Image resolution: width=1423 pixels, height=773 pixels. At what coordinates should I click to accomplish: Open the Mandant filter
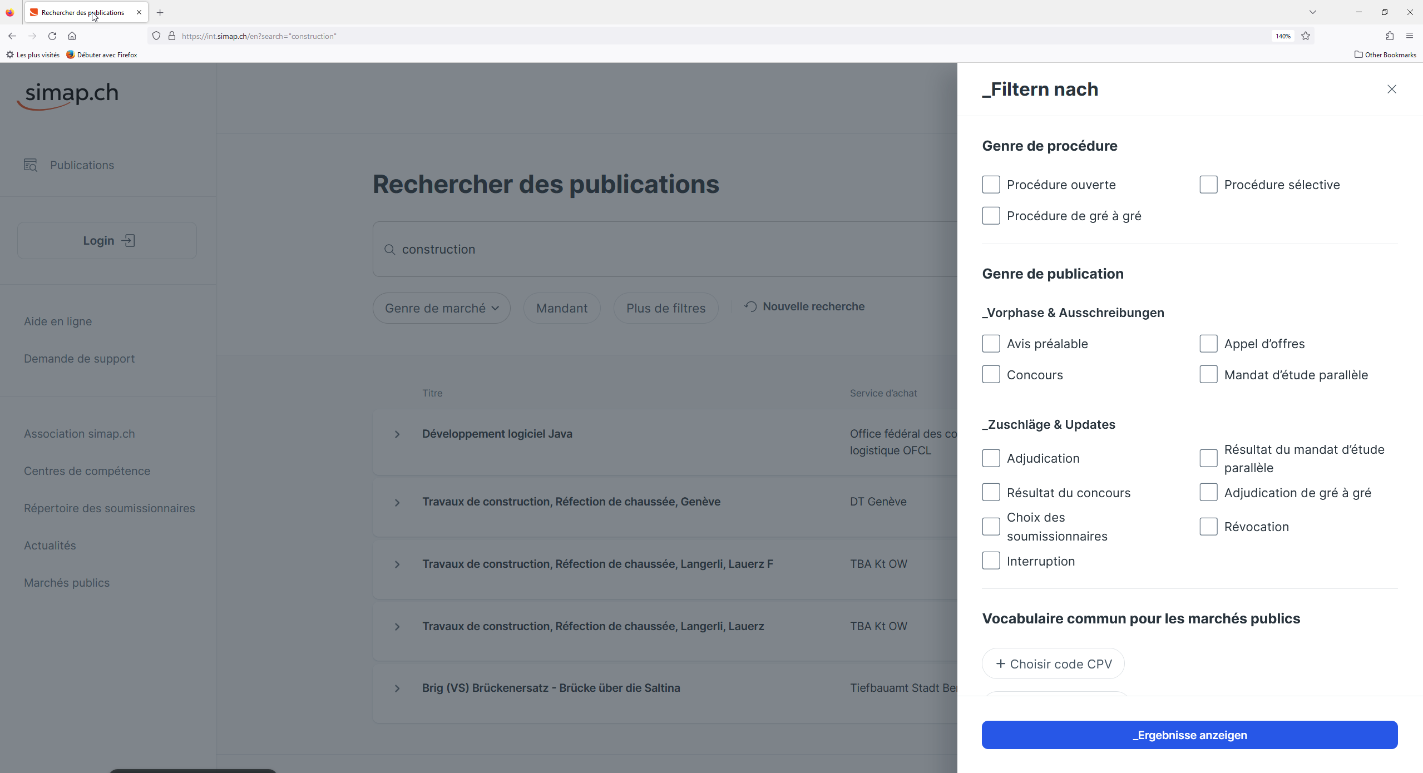pos(561,308)
